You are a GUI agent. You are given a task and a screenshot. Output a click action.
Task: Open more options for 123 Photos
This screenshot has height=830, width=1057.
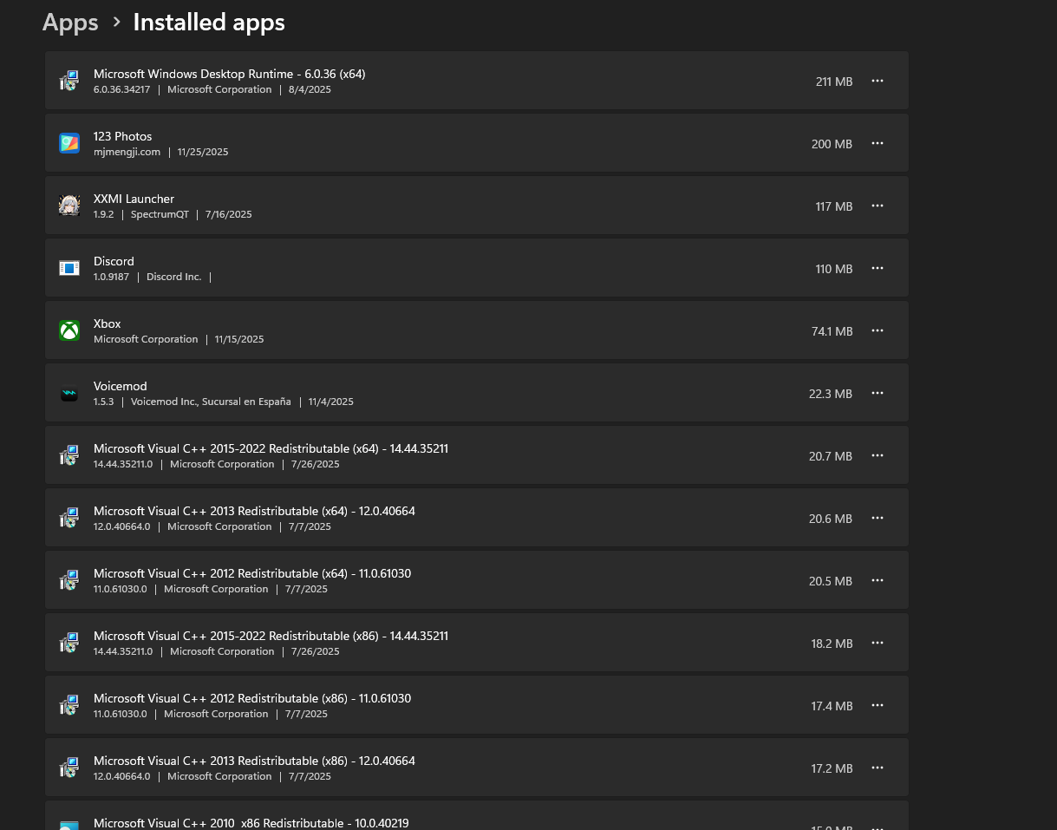[878, 143]
